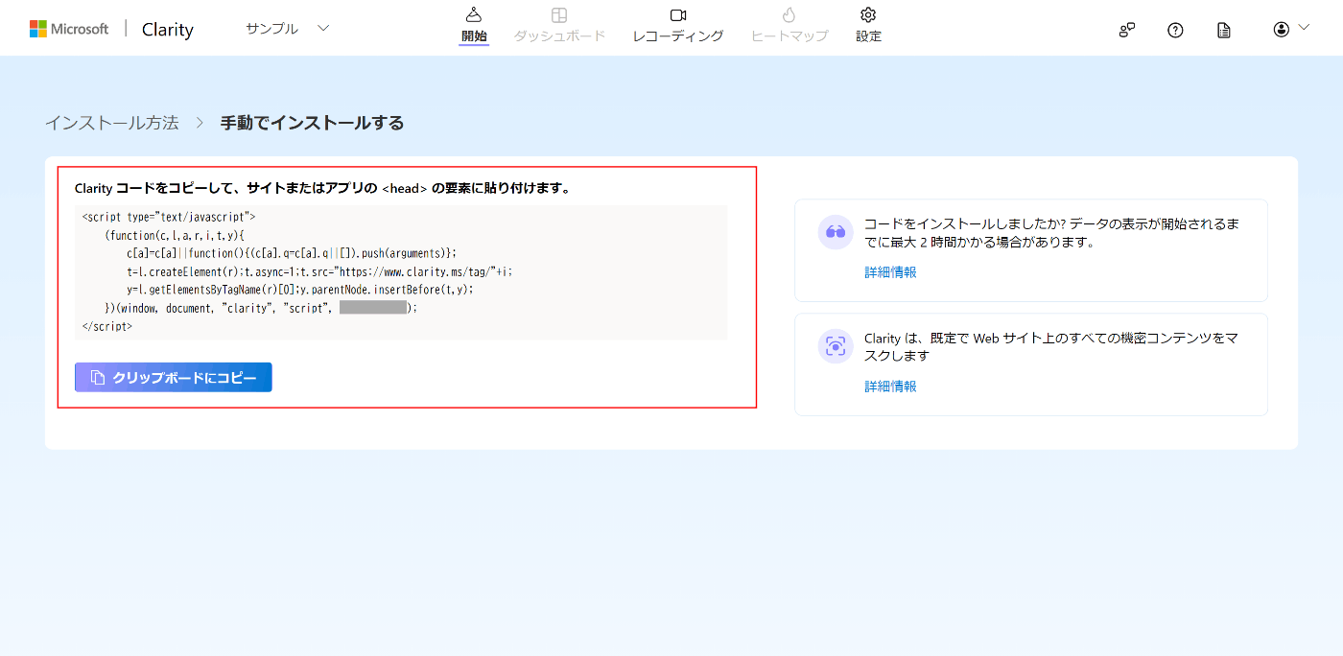Screen dimensions: 1343x656
Task: Click the 詳細情報 link under install notice
Action: click(x=890, y=272)
